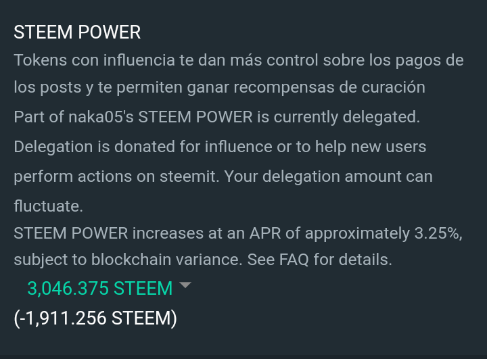Image resolution: width=487 pixels, height=359 pixels.
Task: Click the phrase 'for details.'
Action: 353,260
